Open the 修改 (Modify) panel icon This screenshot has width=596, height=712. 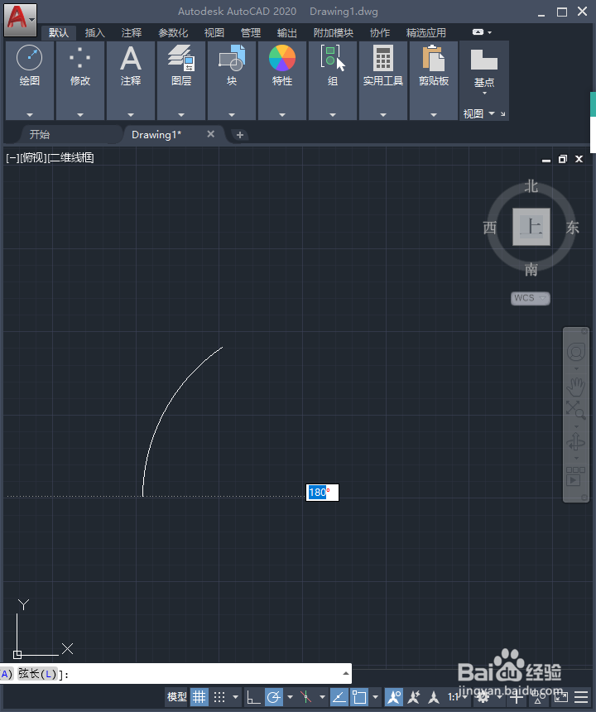click(80, 58)
